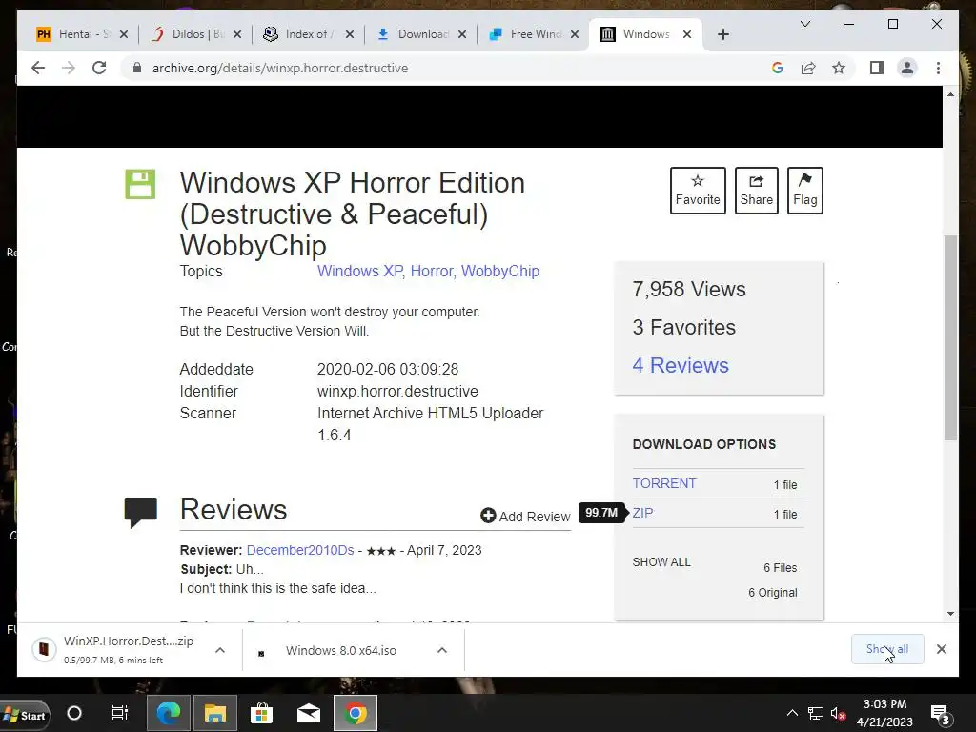Screen dimensions: 976x732
Task: Open the Horror topic link
Action: pos(434,272)
